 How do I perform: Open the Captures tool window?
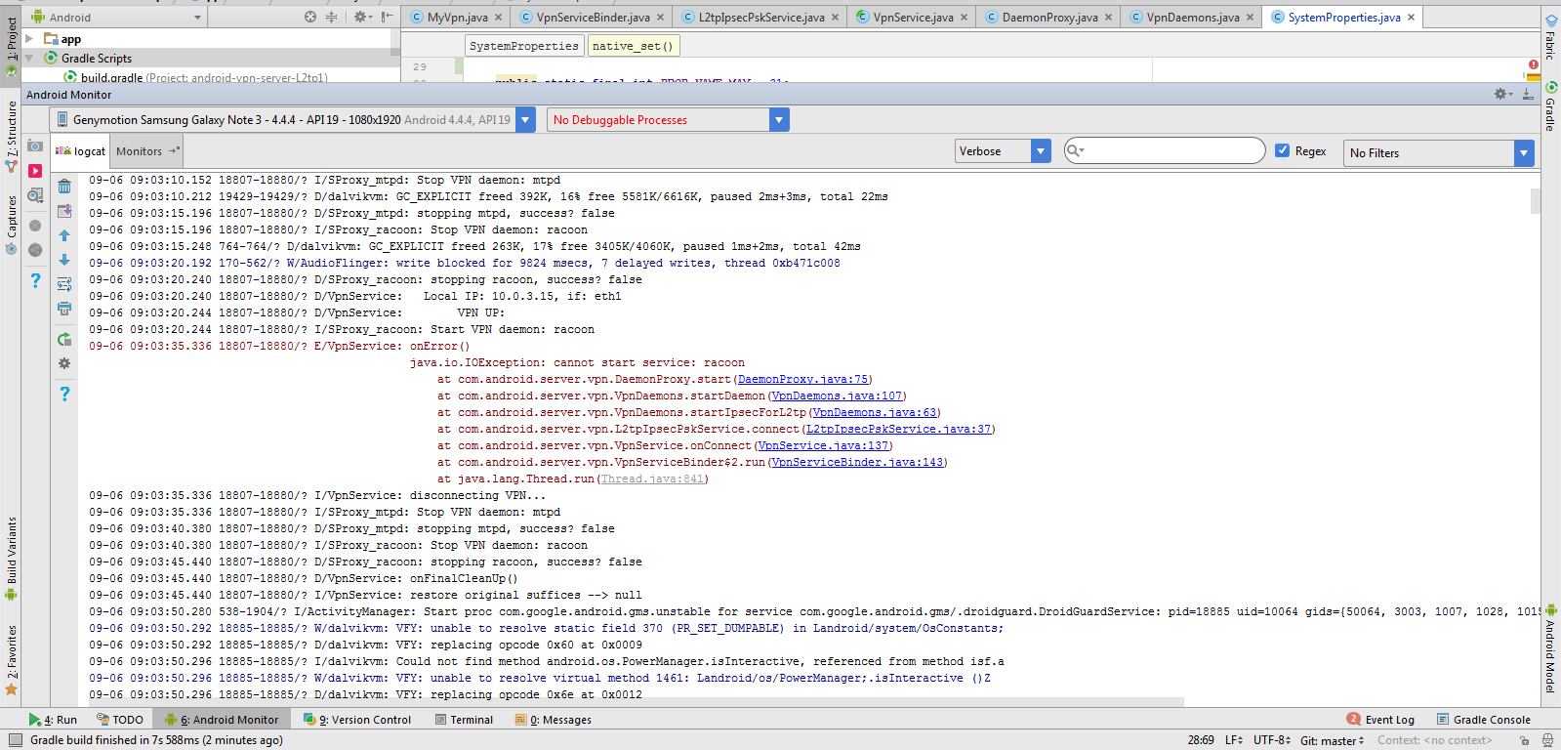click(x=12, y=225)
